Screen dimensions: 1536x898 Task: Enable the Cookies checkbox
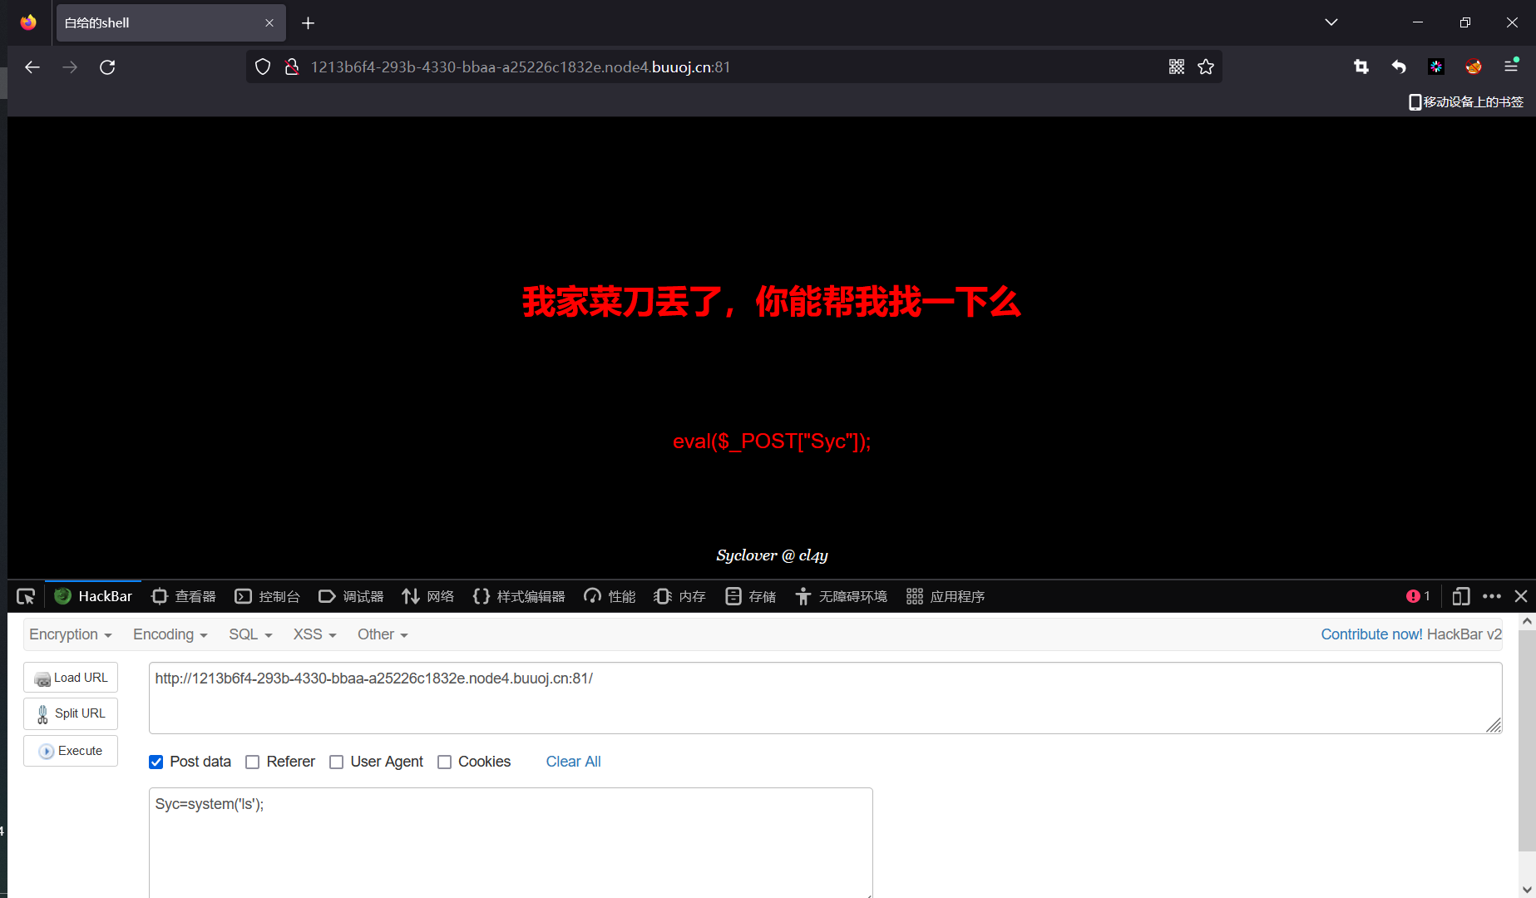pyautogui.click(x=444, y=762)
